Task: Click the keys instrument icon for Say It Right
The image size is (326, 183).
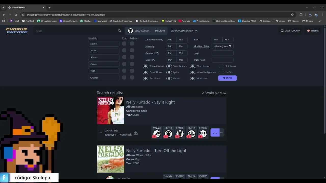Action: [x=203, y=134]
